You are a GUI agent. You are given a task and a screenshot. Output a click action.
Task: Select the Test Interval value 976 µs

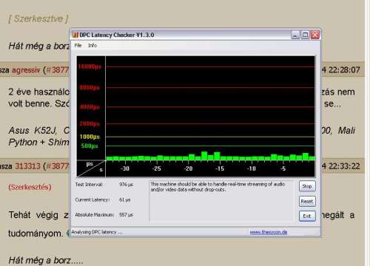click(x=126, y=185)
